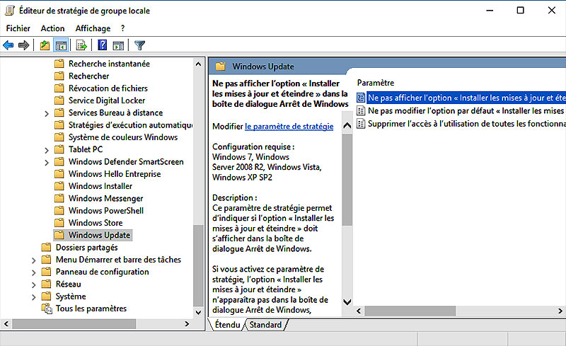Click the Windows Update header folder icon
The image size is (566, 346).
pos(220,67)
